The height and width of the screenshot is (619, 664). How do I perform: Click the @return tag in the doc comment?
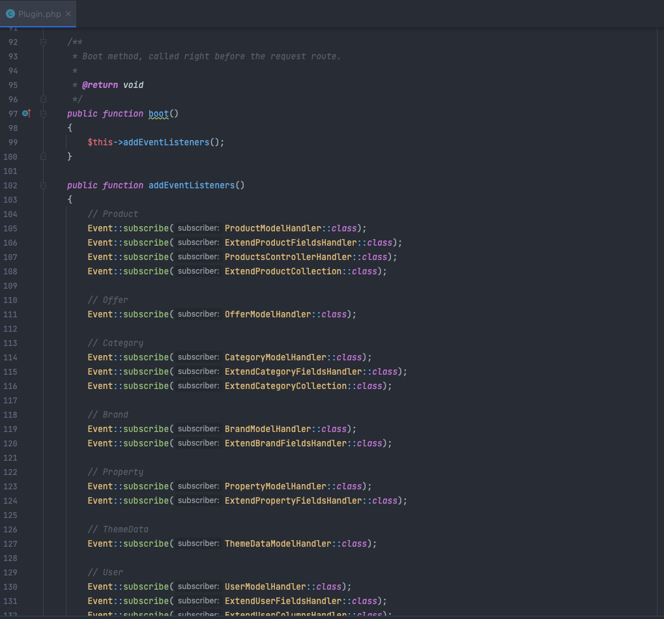pos(100,85)
